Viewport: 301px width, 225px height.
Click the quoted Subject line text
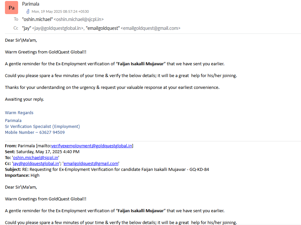pyautogui.click(x=107, y=170)
